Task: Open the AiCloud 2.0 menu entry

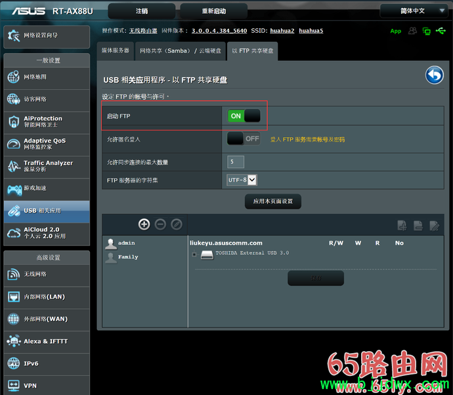Action: pos(47,234)
